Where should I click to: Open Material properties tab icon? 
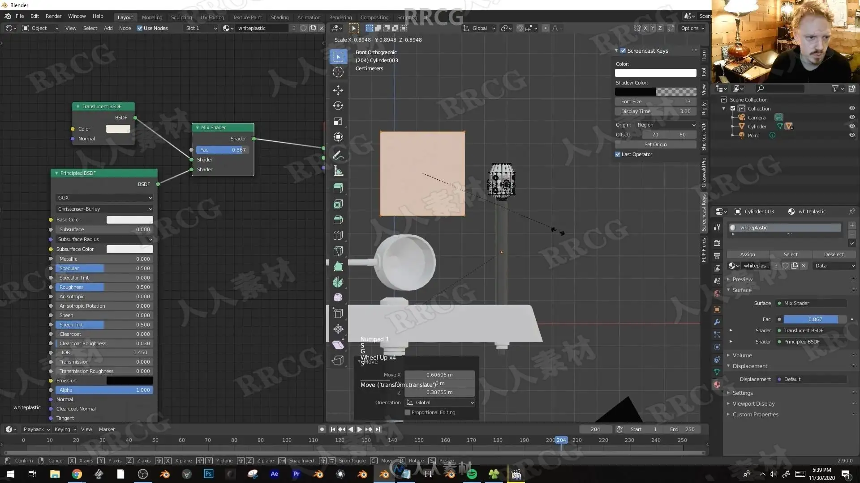coord(717,385)
